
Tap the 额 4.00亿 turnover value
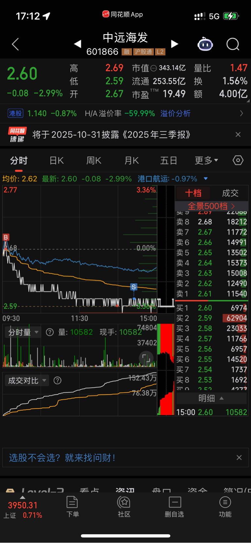(233, 94)
